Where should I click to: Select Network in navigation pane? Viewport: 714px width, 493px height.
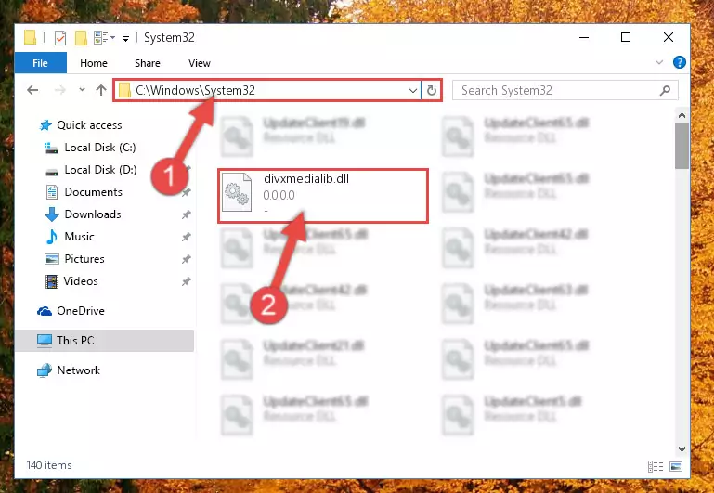(78, 370)
